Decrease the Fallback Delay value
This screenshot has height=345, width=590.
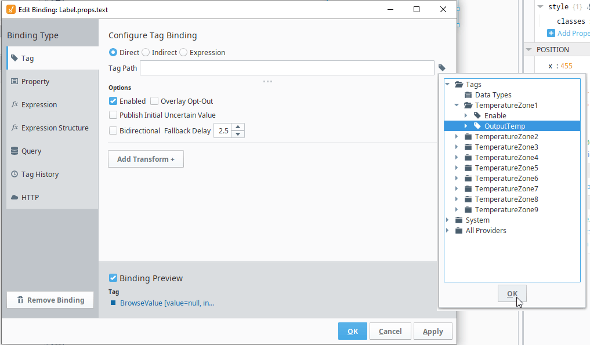tap(238, 135)
